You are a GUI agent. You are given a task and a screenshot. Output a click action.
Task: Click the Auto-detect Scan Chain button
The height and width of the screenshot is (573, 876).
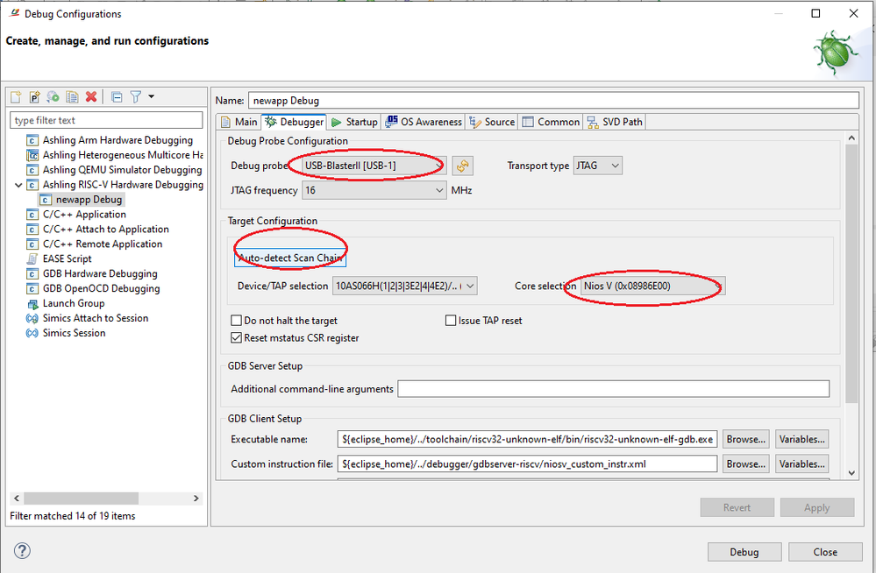(290, 258)
